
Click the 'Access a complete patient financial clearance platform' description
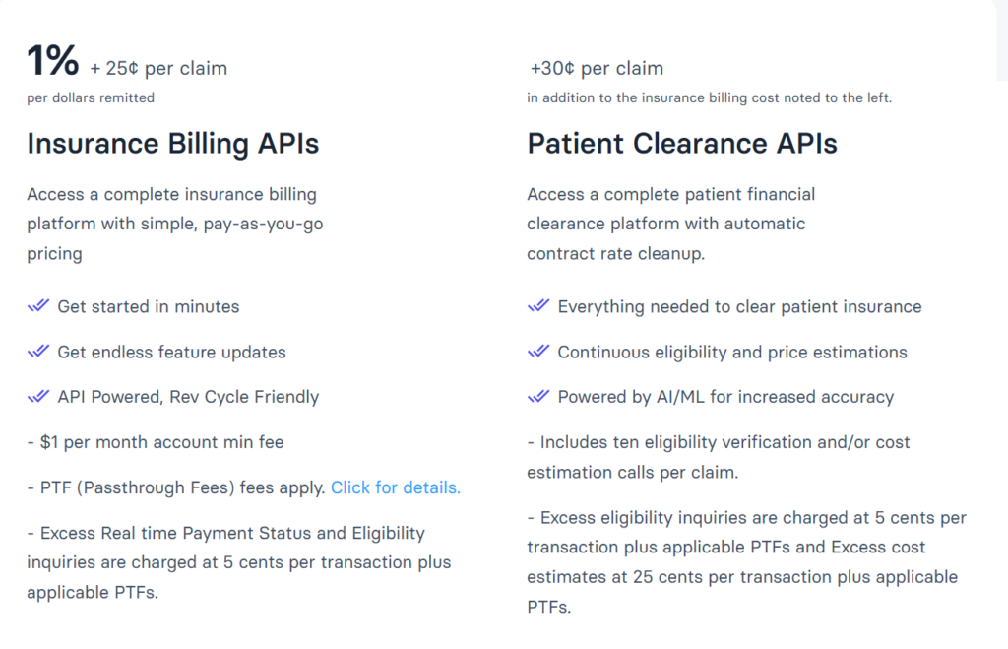pyautogui.click(x=670, y=224)
